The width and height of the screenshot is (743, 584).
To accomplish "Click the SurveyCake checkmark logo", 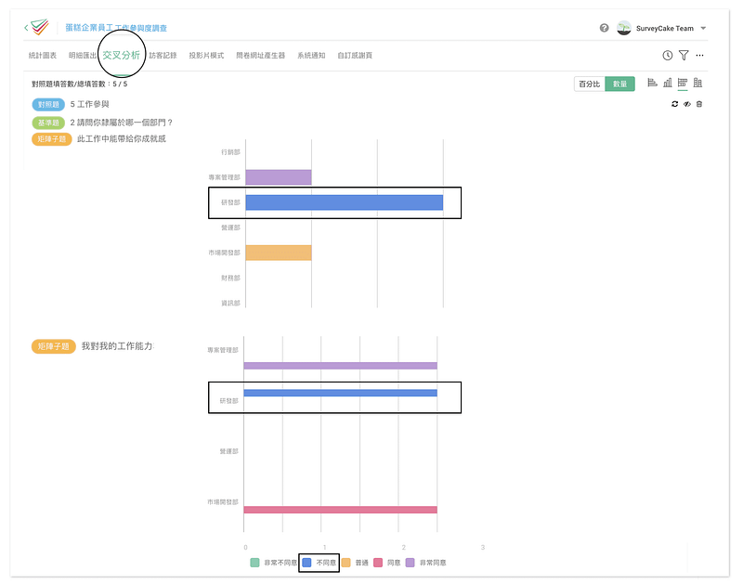I will 40,27.
